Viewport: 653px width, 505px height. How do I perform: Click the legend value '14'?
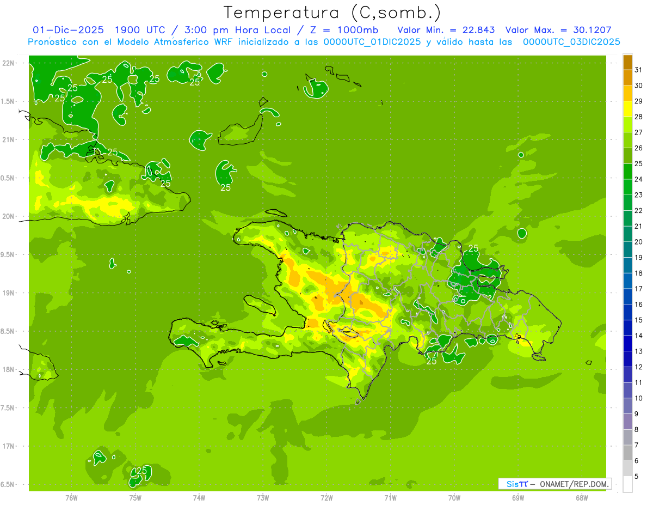639,336
